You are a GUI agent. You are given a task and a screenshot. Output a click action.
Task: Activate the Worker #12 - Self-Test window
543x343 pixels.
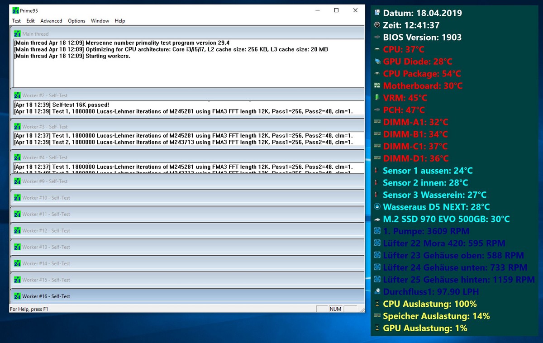[x=187, y=230]
